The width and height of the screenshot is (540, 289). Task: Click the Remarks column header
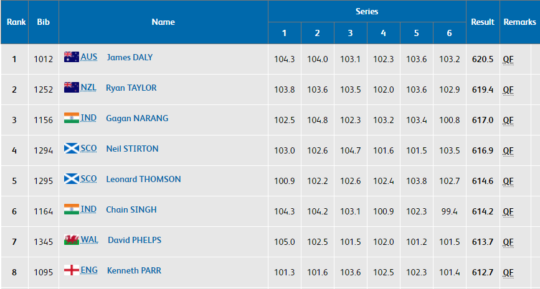[519, 22]
